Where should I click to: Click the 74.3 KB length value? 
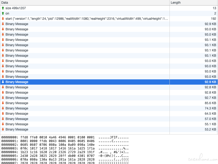(210, 108)
